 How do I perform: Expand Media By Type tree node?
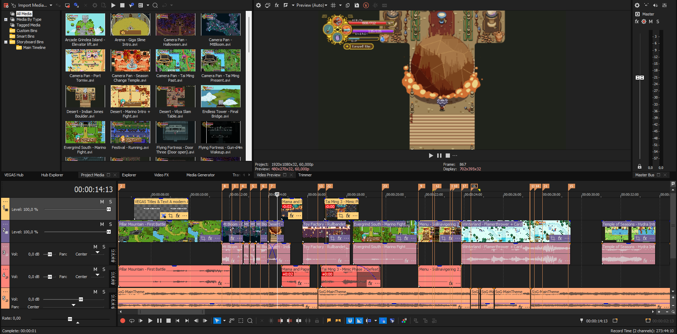[6, 19]
